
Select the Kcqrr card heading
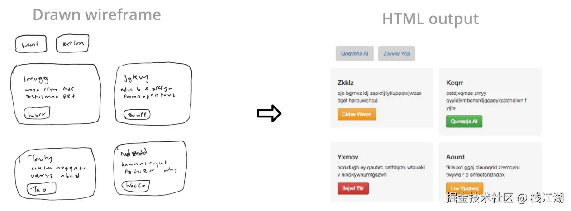pyautogui.click(x=455, y=83)
